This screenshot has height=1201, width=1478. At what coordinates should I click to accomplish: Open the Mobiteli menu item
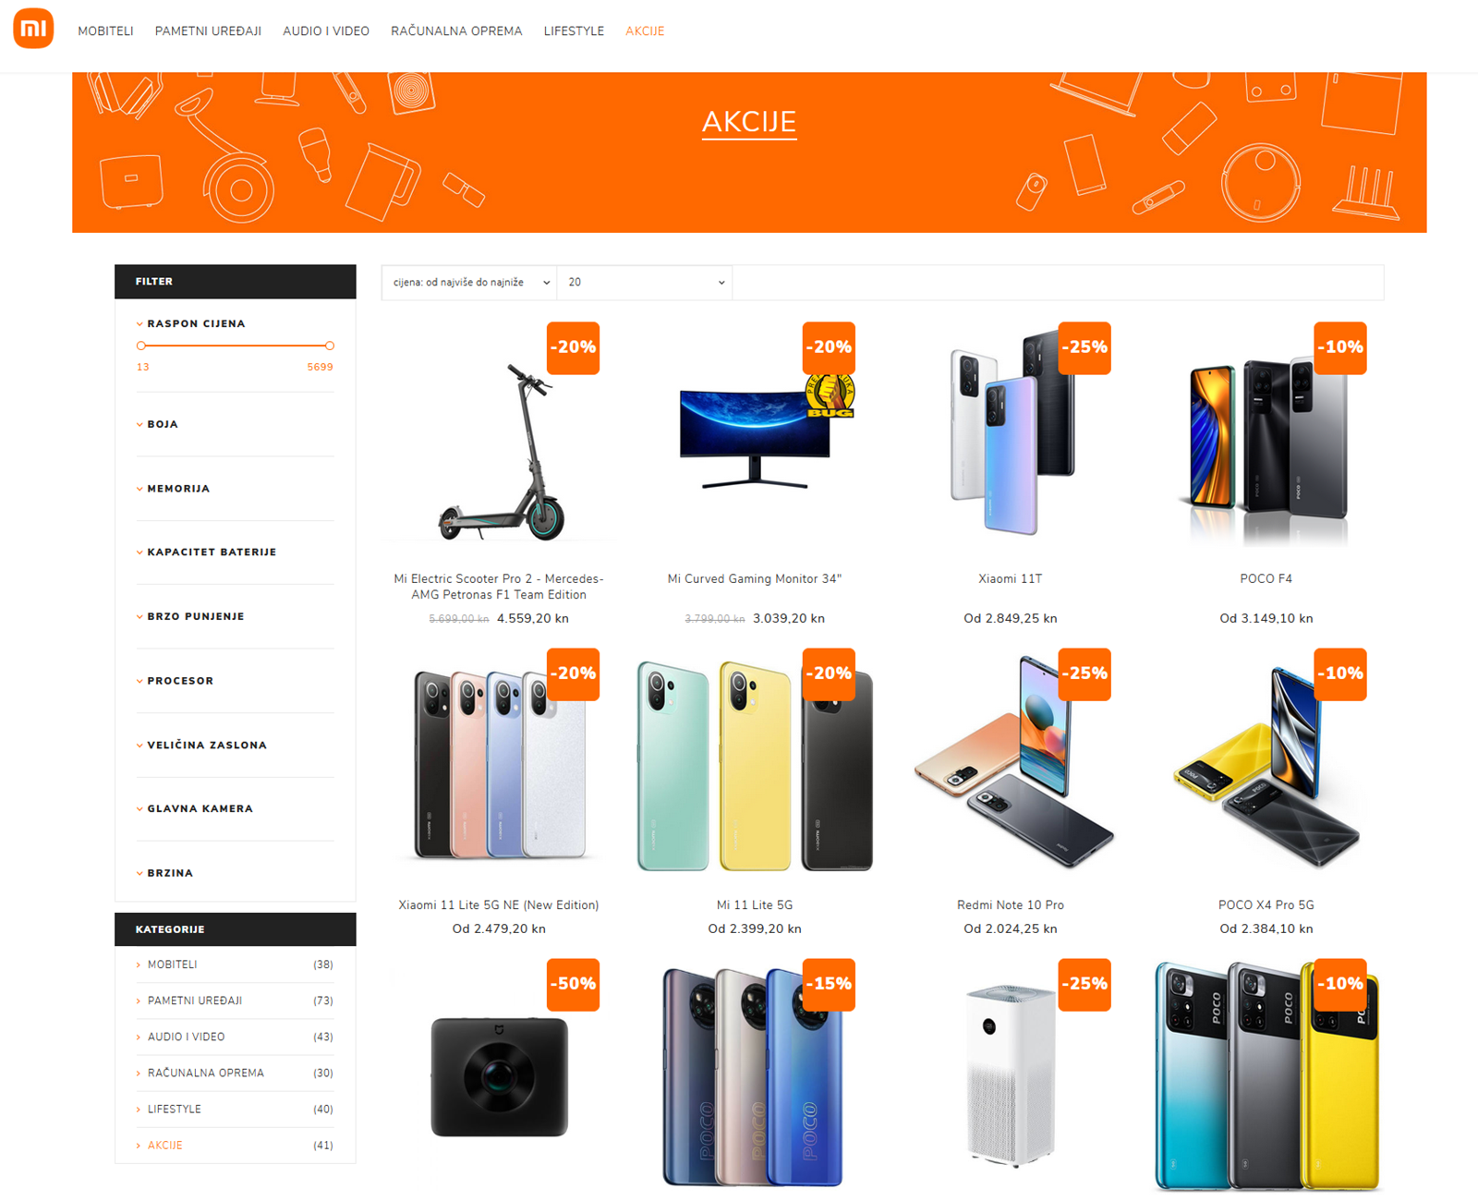[105, 31]
